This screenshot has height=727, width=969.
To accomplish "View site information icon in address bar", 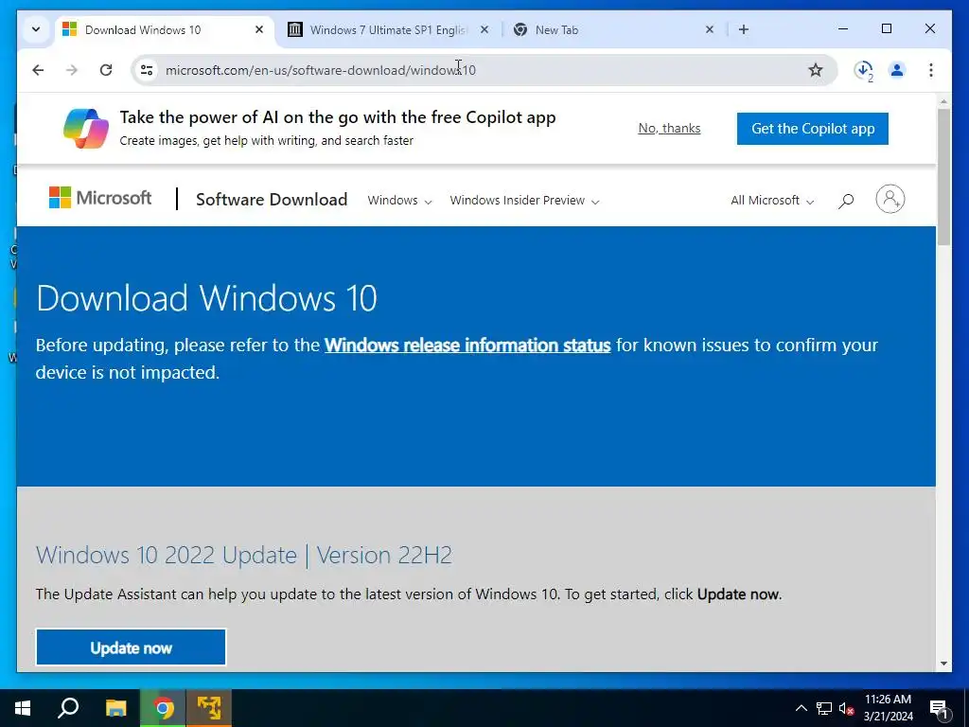I will [x=147, y=70].
